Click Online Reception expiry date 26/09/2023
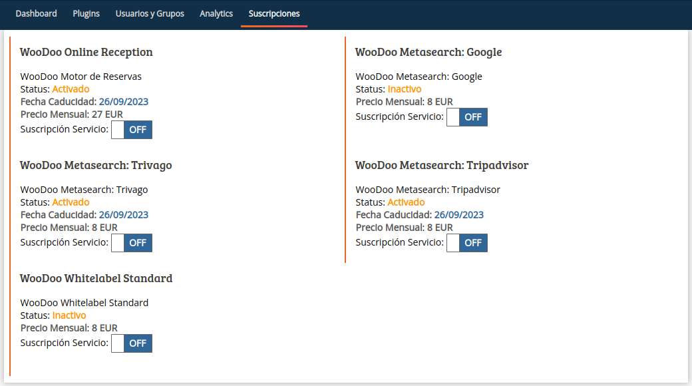 (x=124, y=102)
